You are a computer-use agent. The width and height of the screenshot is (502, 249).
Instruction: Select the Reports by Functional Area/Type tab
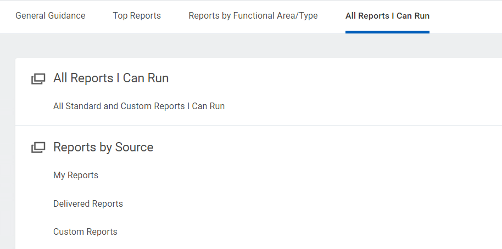[x=253, y=16]
